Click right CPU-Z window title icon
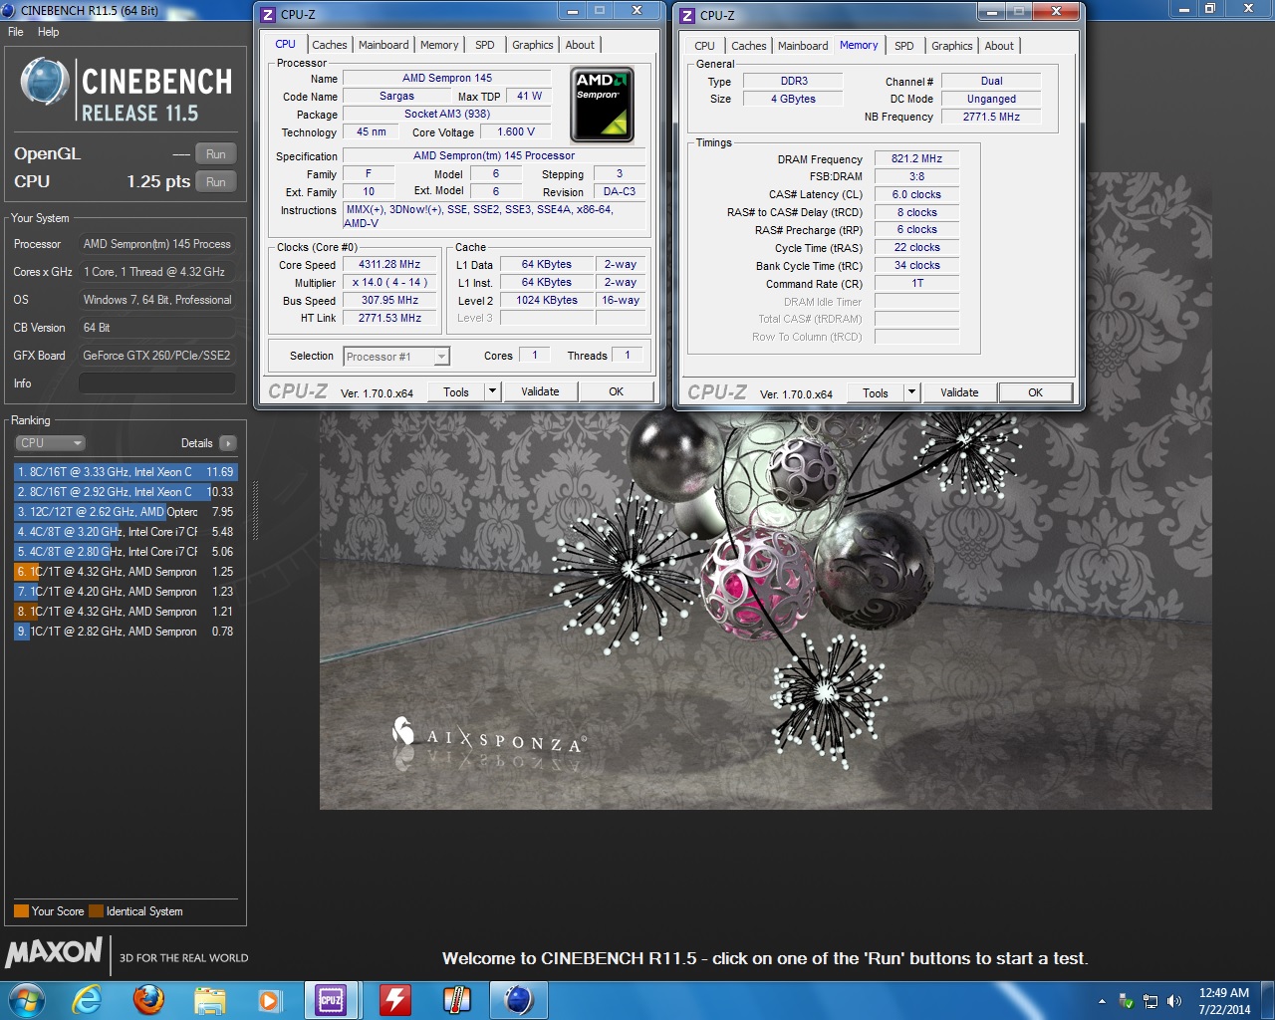This screenshot has height=1020, width=1275. point(687,15)
